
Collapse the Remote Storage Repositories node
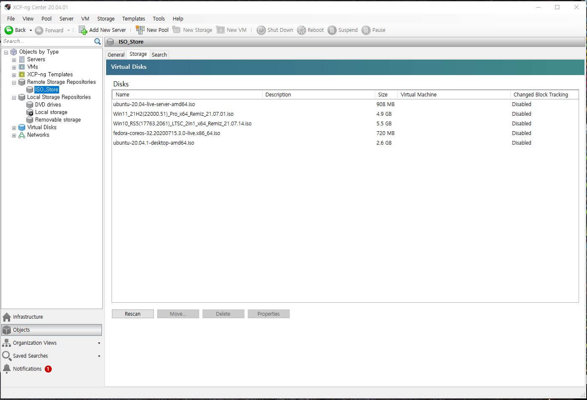[14, 83]
